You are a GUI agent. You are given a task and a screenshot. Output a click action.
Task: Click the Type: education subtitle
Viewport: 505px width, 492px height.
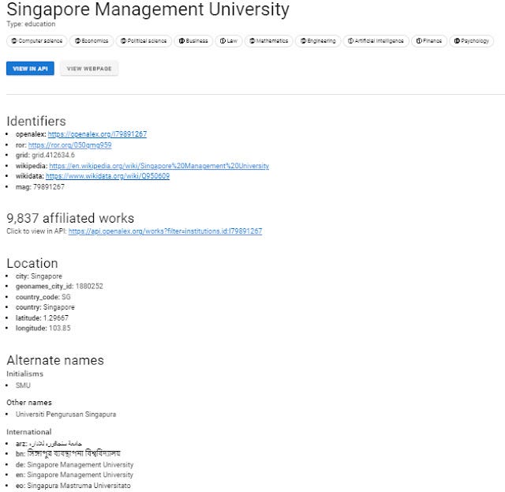pyautogui.click(x=31, y=24)
